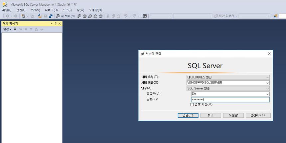
Task: Click the Disconnect icon in Object Explorer
Action: (21, 29)
